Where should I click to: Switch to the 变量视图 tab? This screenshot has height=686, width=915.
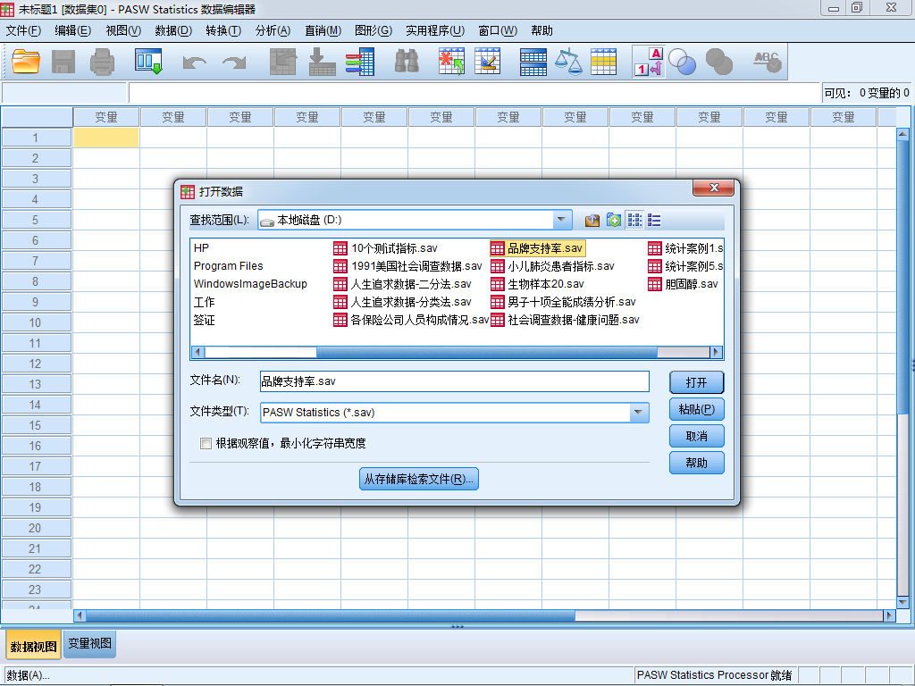[89, 643]
